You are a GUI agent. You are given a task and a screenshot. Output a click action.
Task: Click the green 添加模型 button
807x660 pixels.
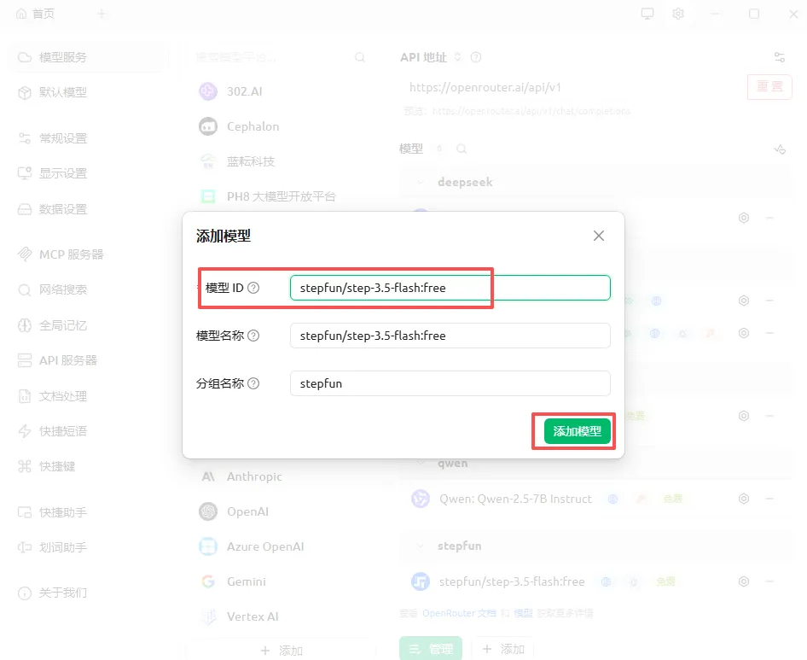[x=577, y=431]
